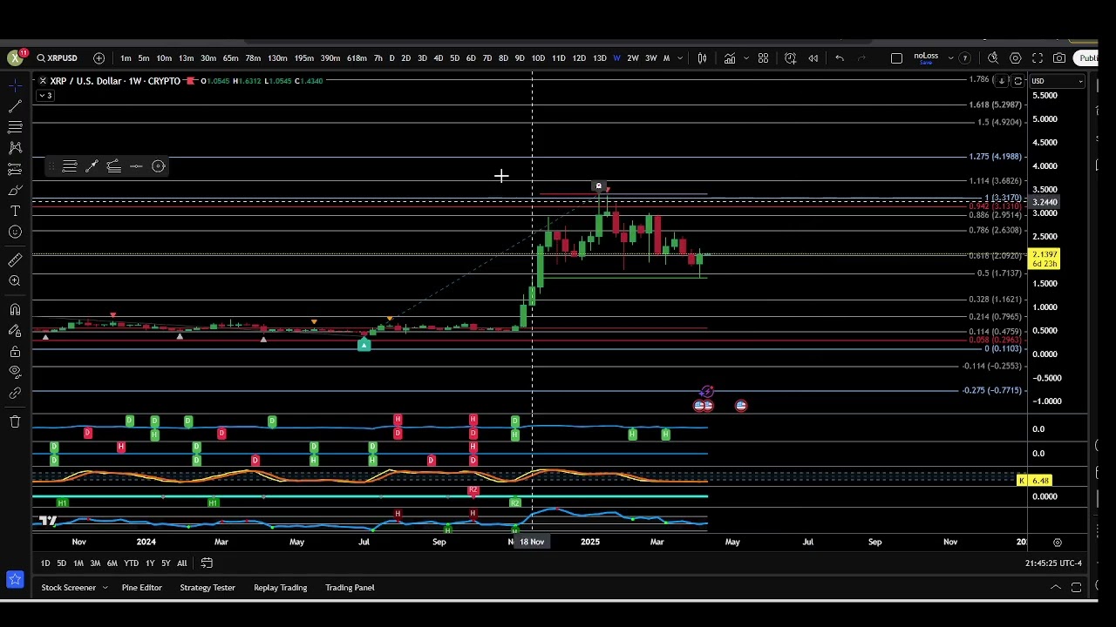Toggle the price scale mode button
Image resolution: width=1116 pixels, height=627 pixels.
pyautogui.click(x=1017, y=81)
